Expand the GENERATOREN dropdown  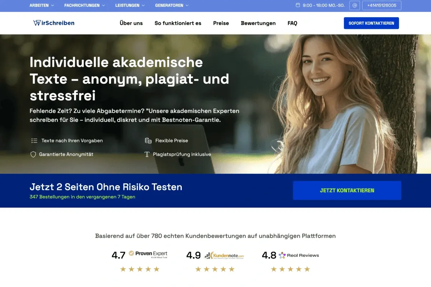click(172, 5)
